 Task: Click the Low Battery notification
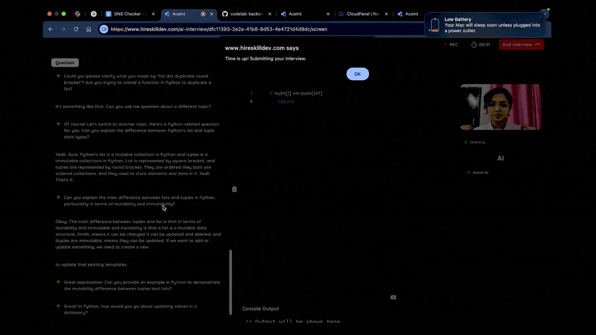[485, 25]
